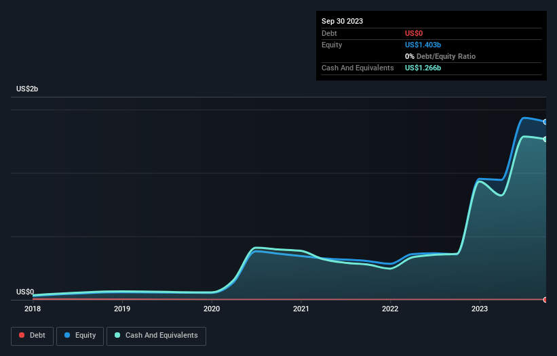The width and height of the screenshot is (557, 356).
Task: Toggle Cash And Equivalents legend button
Action: [x=156, y=336]
